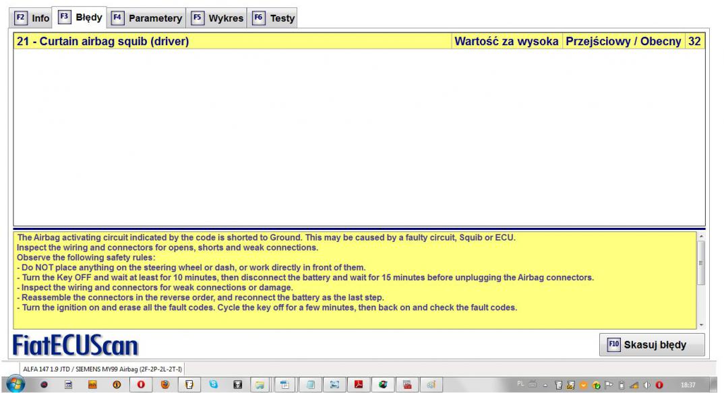Image resolution: width=724 pixels, height=393 pixels.
Task: Open the screen capture taskbar icon
Action: point(335,384)
